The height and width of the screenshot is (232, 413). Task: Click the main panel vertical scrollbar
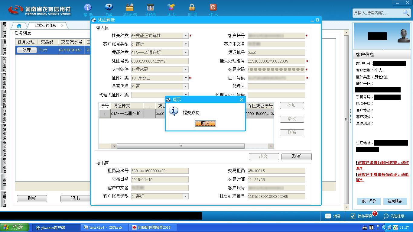coord(346,119)
